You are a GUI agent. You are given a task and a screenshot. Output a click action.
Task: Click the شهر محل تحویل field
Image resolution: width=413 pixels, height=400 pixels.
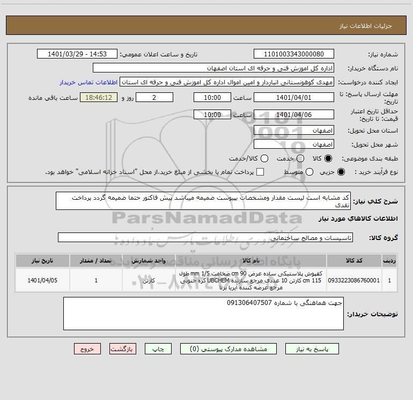point(294,144)
